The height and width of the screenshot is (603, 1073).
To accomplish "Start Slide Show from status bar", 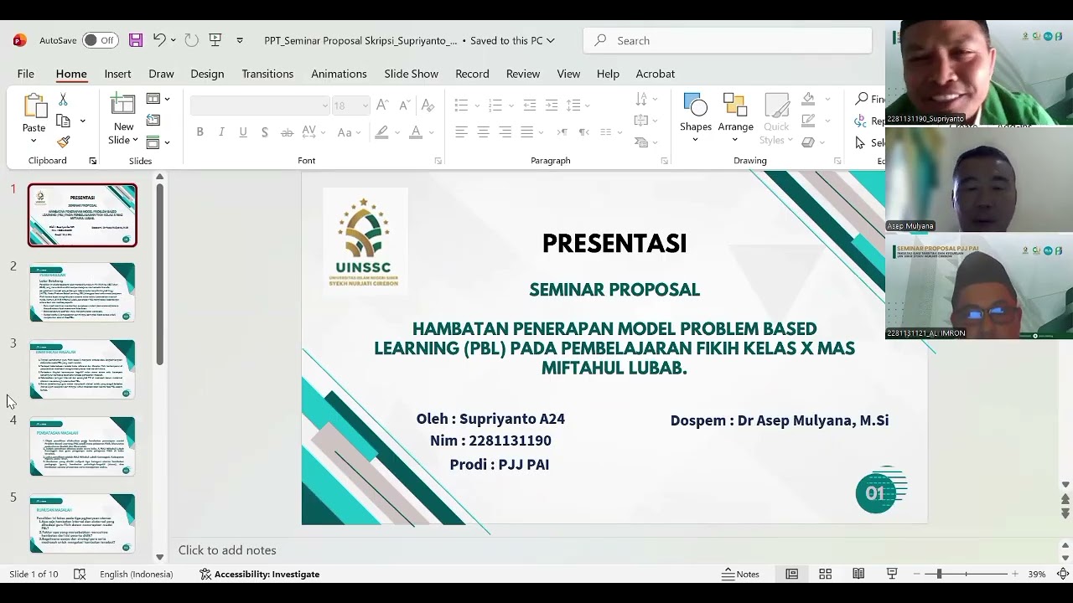I will pos(892,574).
